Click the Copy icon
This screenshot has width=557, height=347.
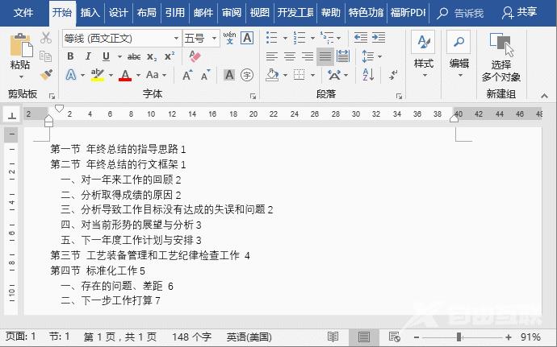tap(46, 56)
